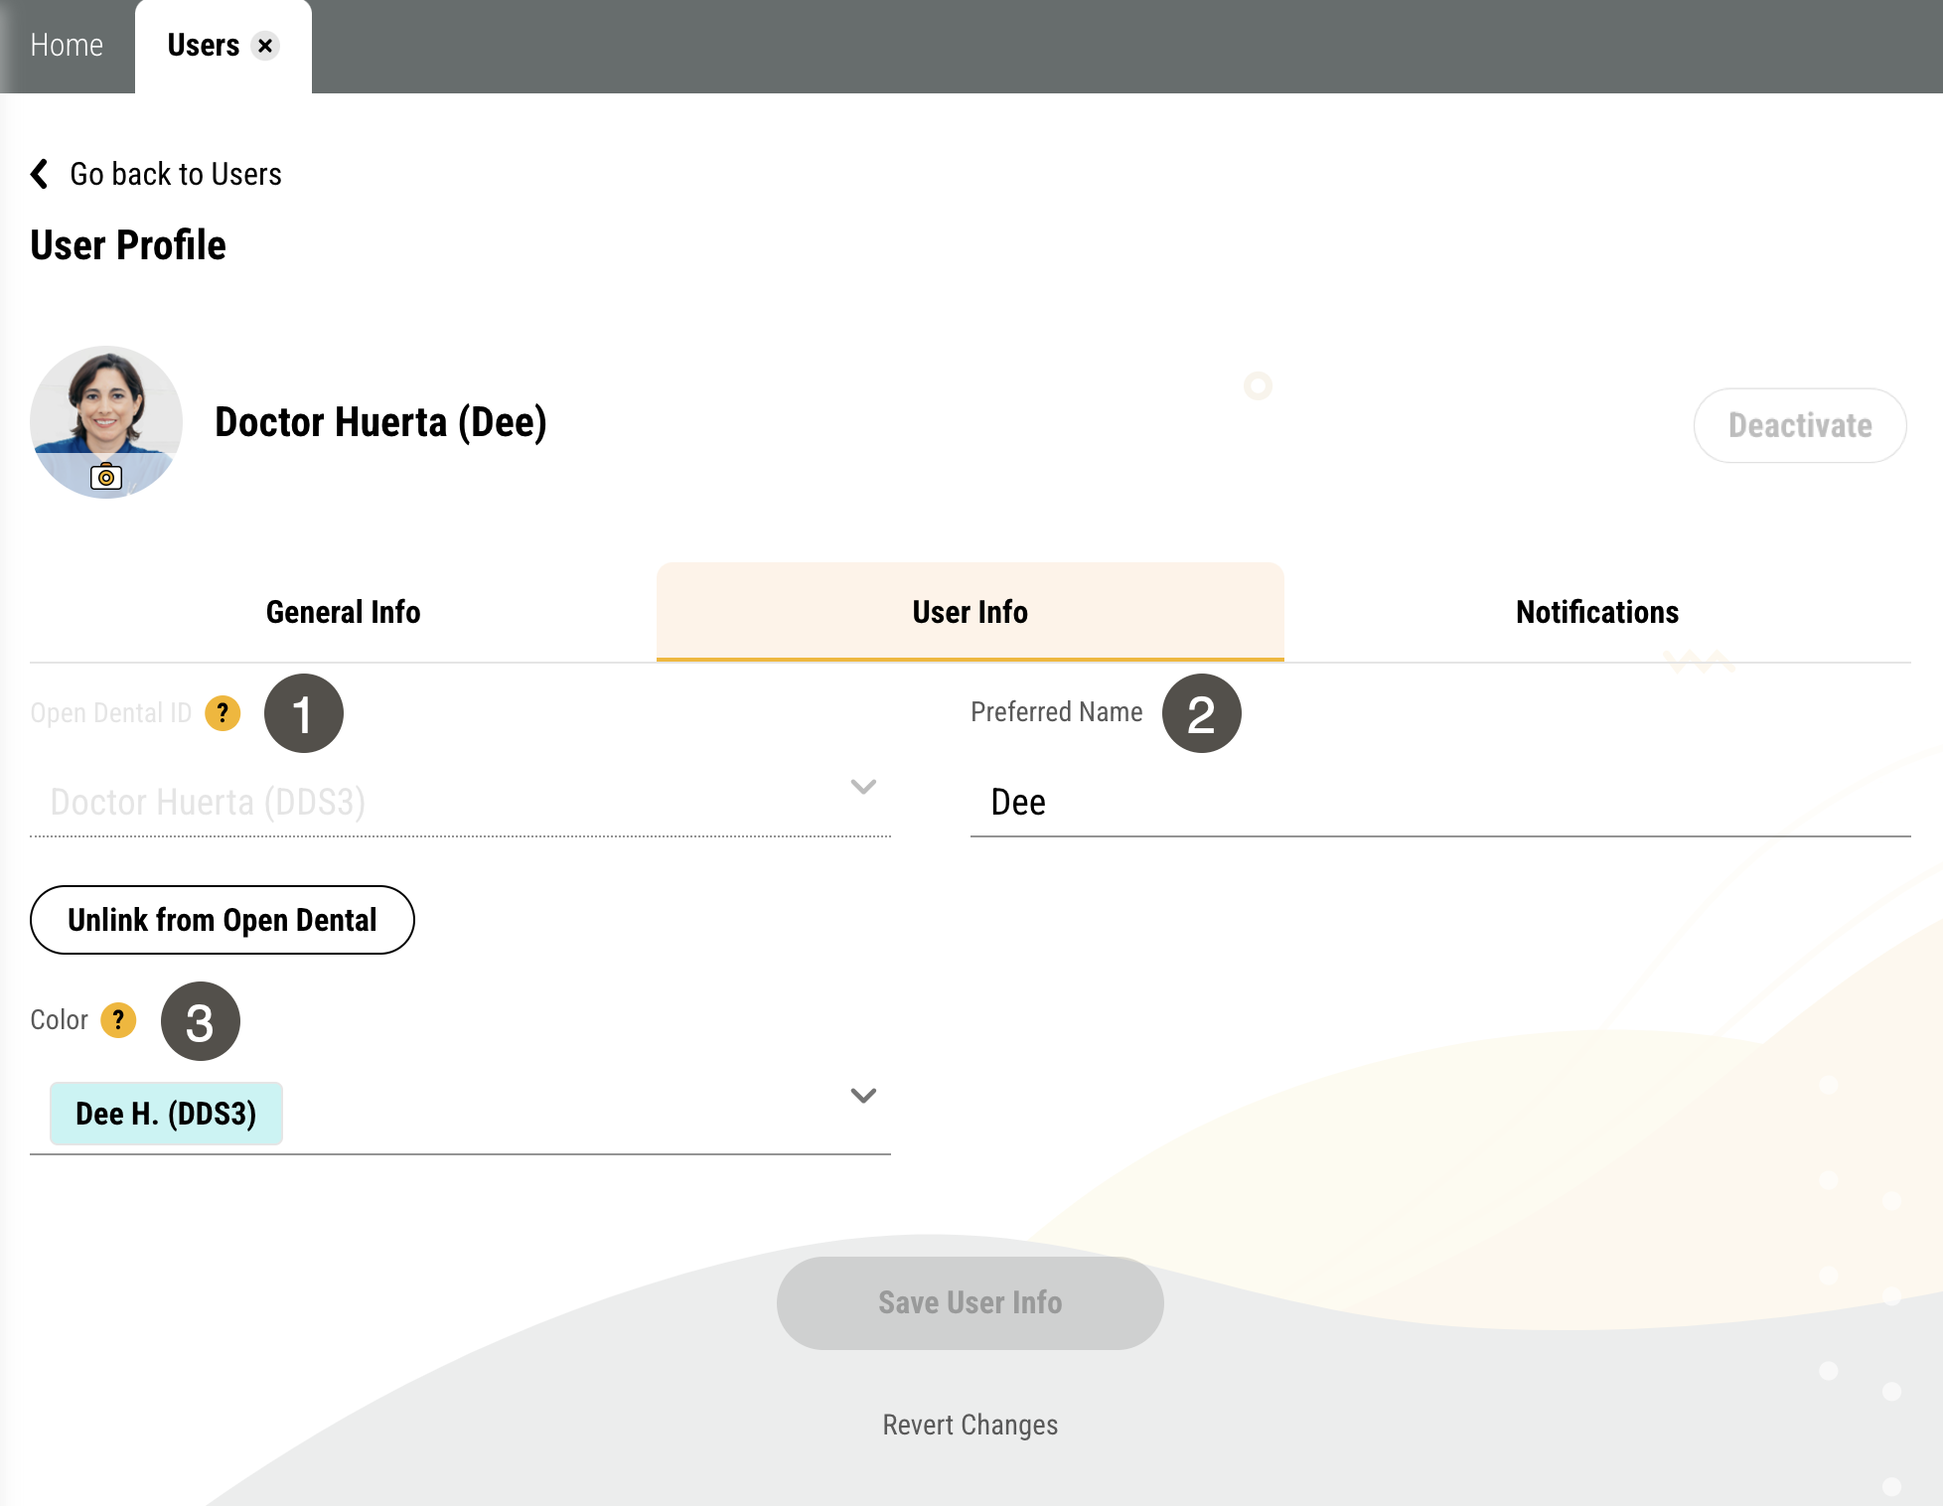Switch to the Home tab
The image size is (1943, 1506).
click(67, 46)
